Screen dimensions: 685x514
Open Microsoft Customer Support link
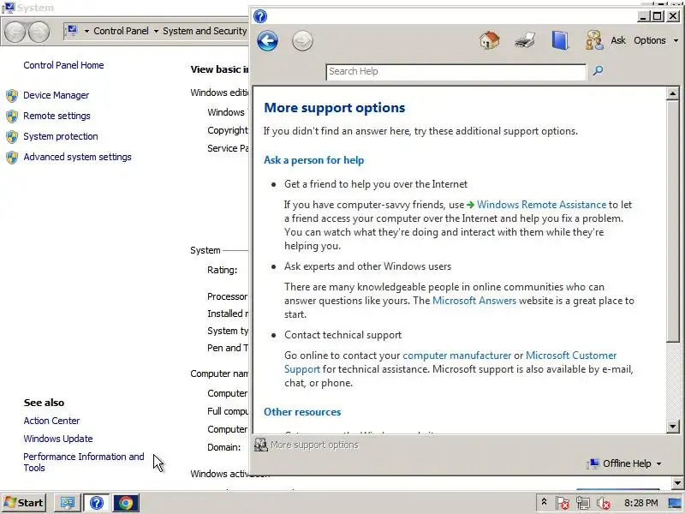tap(571, 356)
